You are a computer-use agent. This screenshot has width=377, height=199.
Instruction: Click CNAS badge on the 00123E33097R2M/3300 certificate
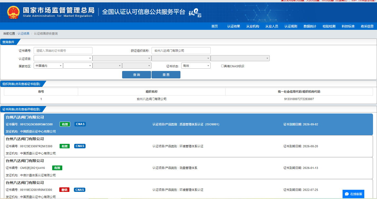(80, 146)
